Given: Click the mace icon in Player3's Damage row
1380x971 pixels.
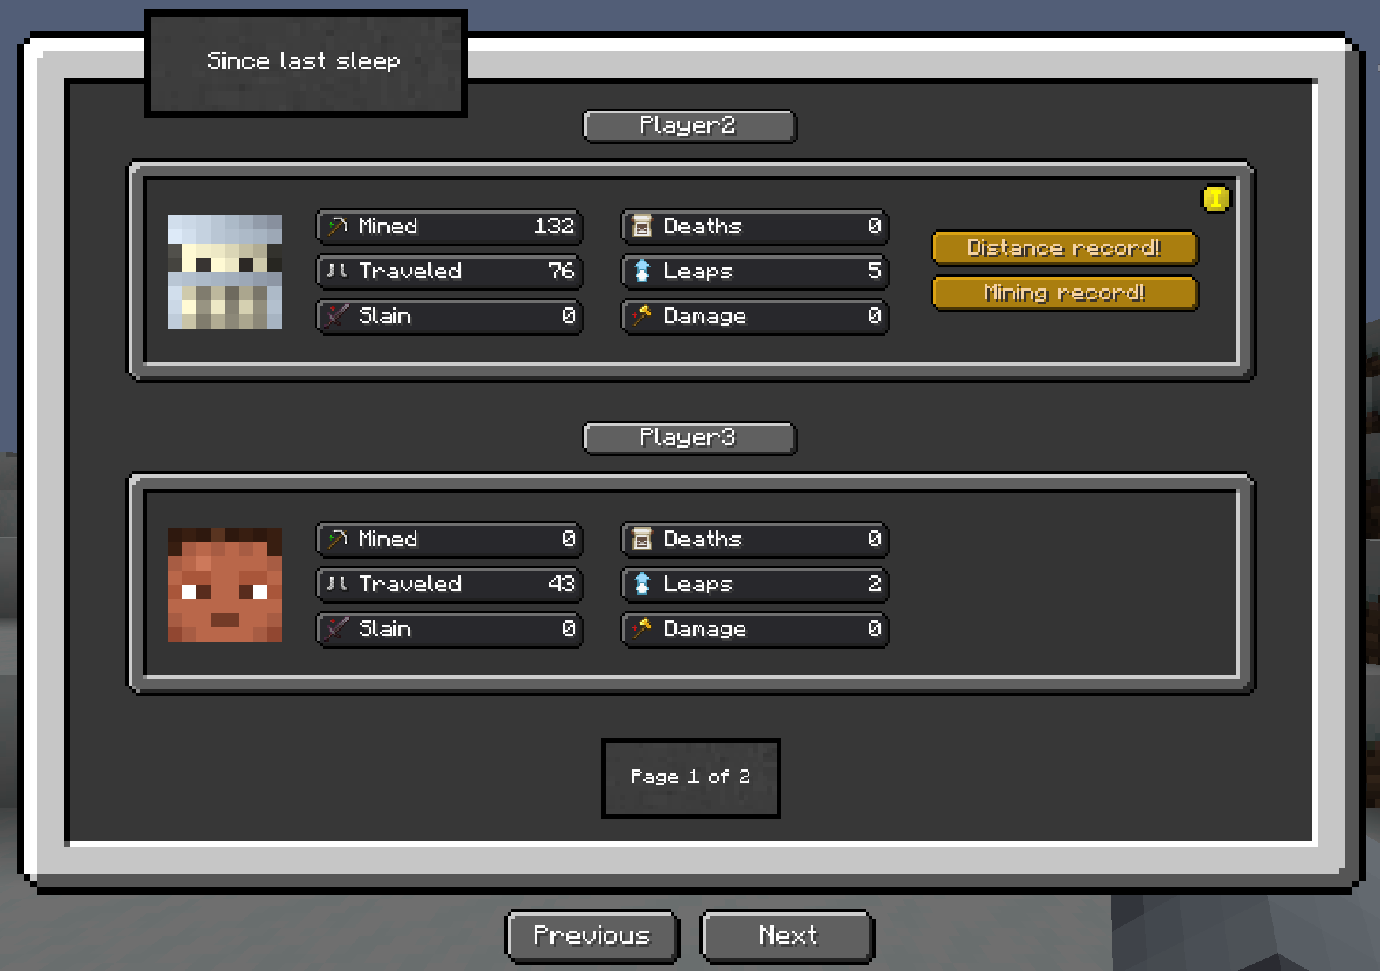Looking at the screenshot, I should [643, 629].
